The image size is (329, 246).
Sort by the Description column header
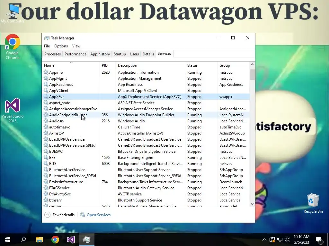point(150,65)
